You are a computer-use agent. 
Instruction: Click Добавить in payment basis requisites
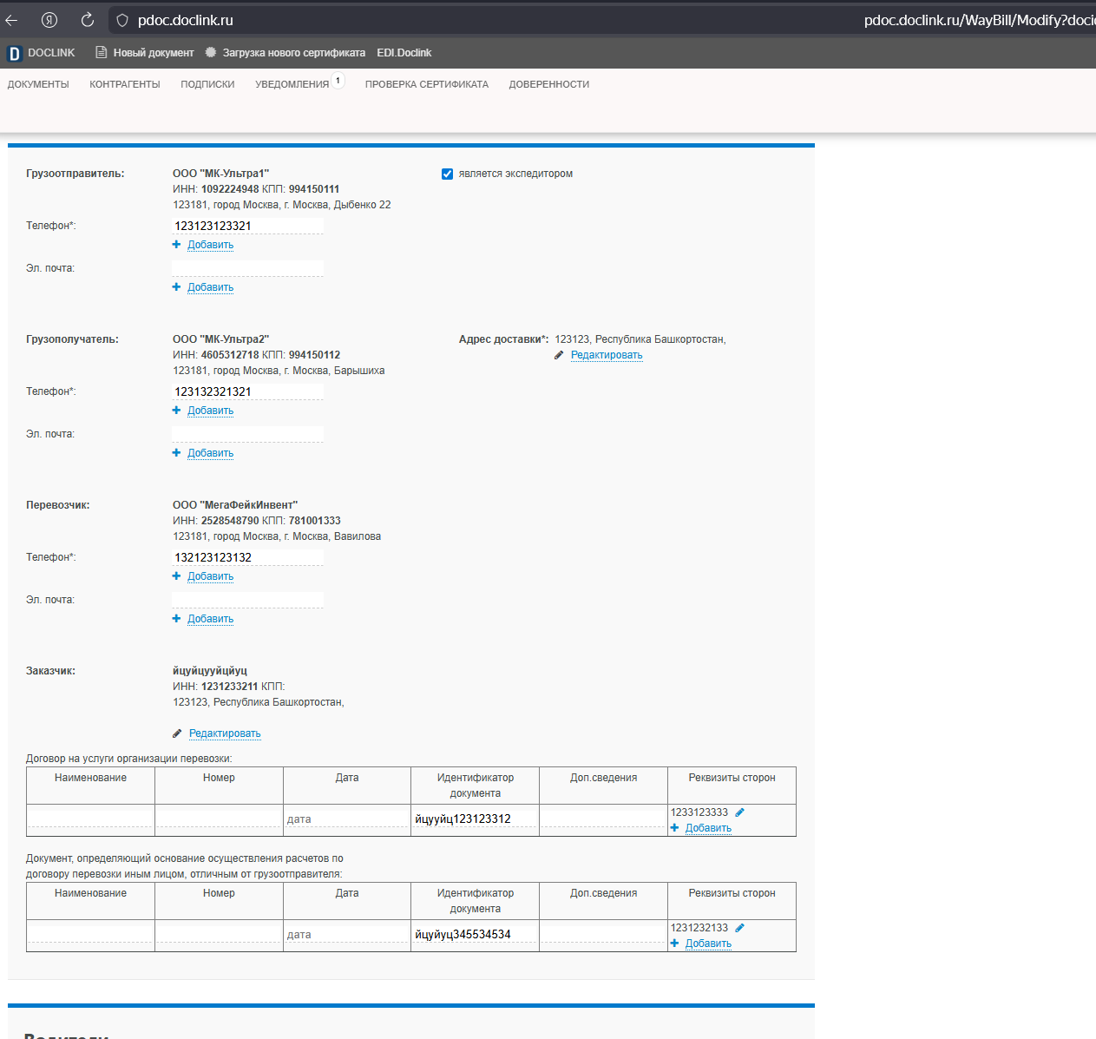tap(708, 944)
